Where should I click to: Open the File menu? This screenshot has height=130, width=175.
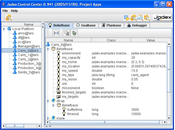[5, 11]
